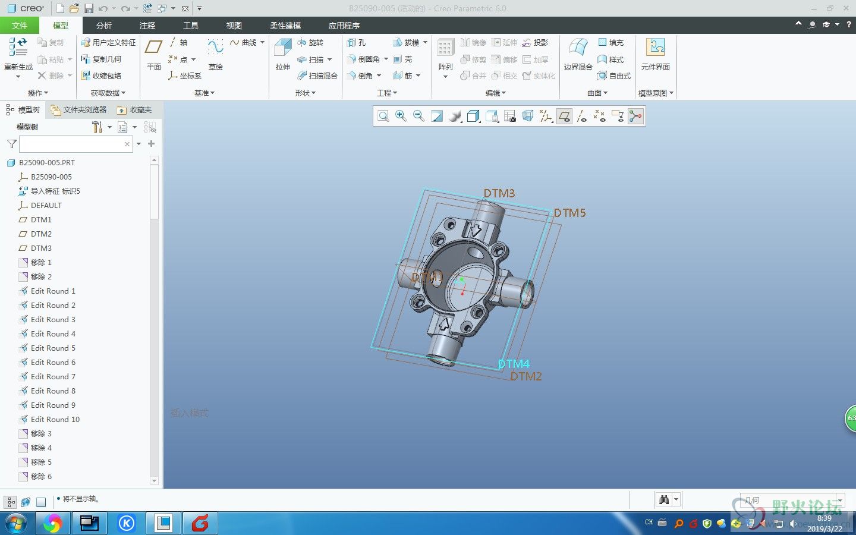Click the Open folder icon

[74, 8]
